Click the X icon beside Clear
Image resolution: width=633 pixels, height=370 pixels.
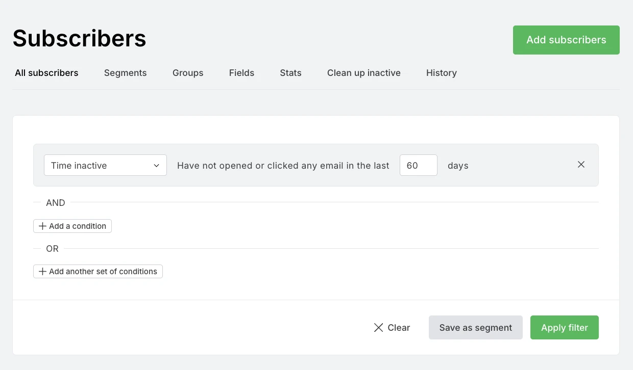click(x=378, y=328)
